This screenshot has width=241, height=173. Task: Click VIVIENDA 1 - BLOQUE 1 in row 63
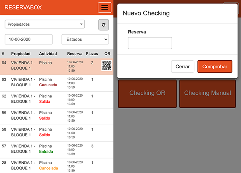[23, 82]
